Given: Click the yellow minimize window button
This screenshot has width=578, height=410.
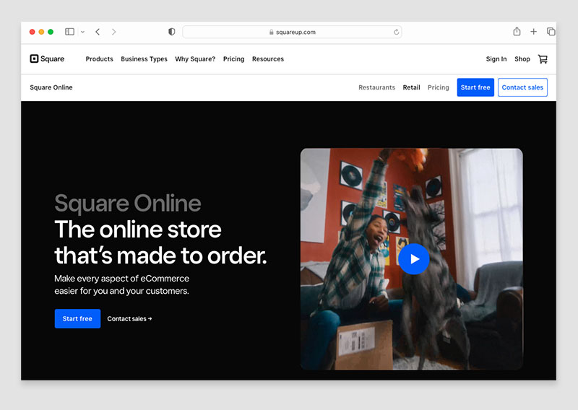Looking at the screenshot, I should tap(41, 32).
